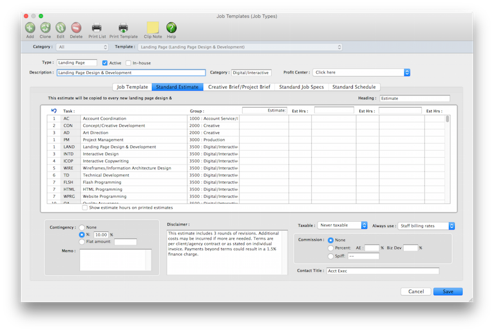494x332 pixels.
Task: Click the Print List printer icon
Action: (97, 28)
